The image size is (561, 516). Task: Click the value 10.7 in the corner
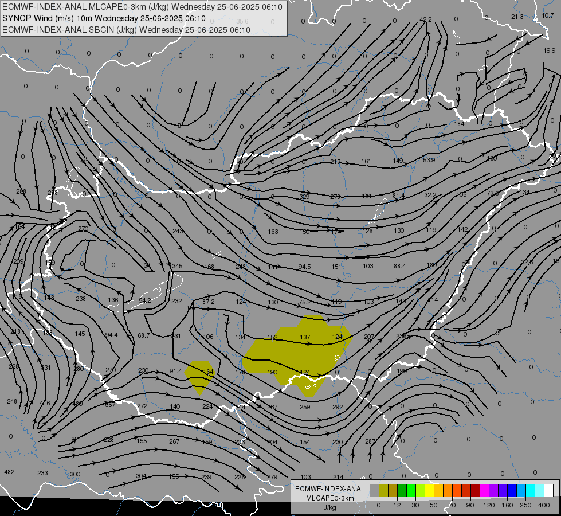pos(547,15)
